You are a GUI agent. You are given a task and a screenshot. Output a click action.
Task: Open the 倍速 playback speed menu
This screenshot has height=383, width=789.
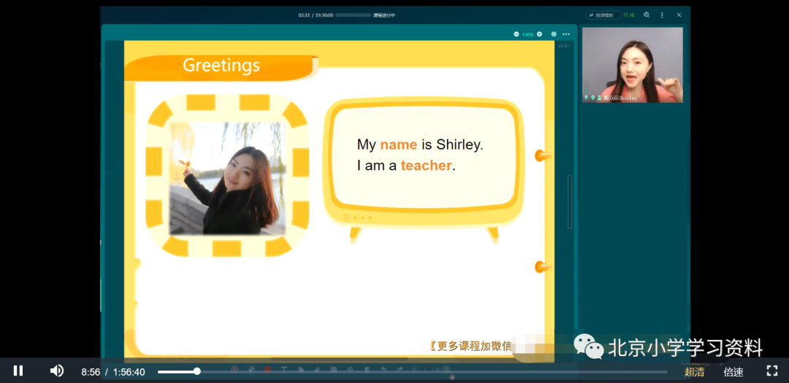733,372
